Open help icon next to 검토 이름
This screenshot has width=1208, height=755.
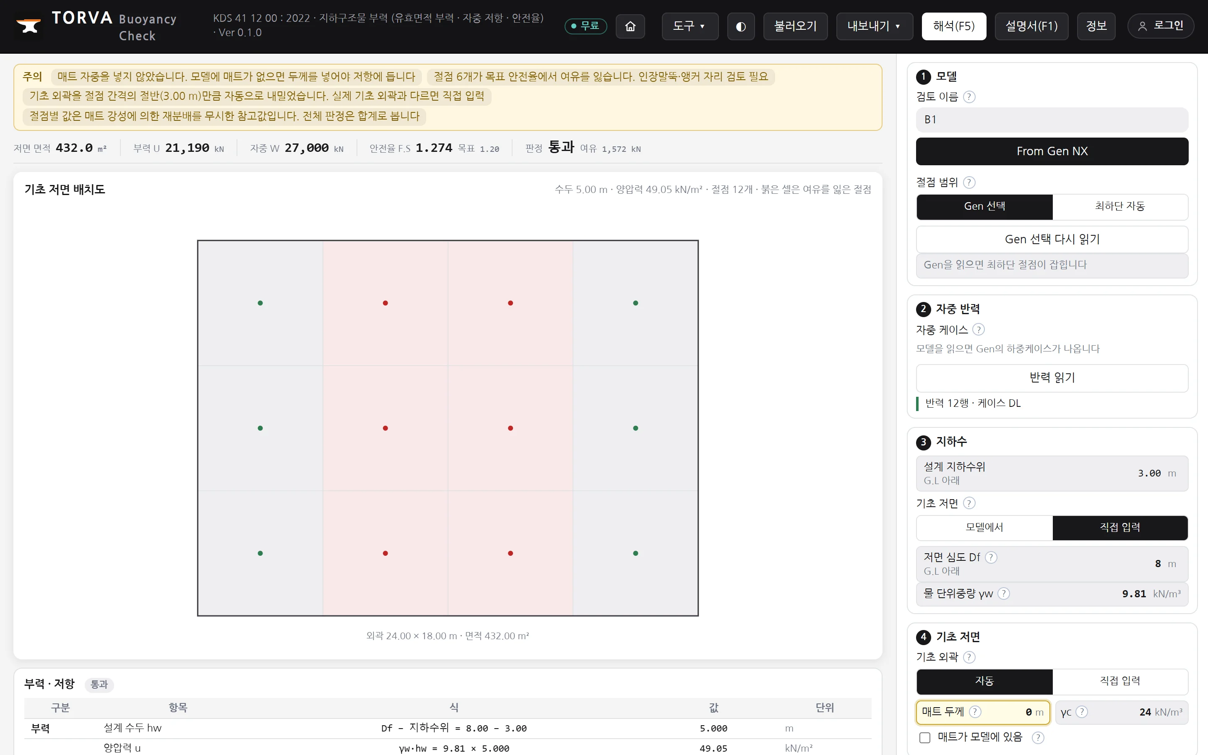pos(969,97)
